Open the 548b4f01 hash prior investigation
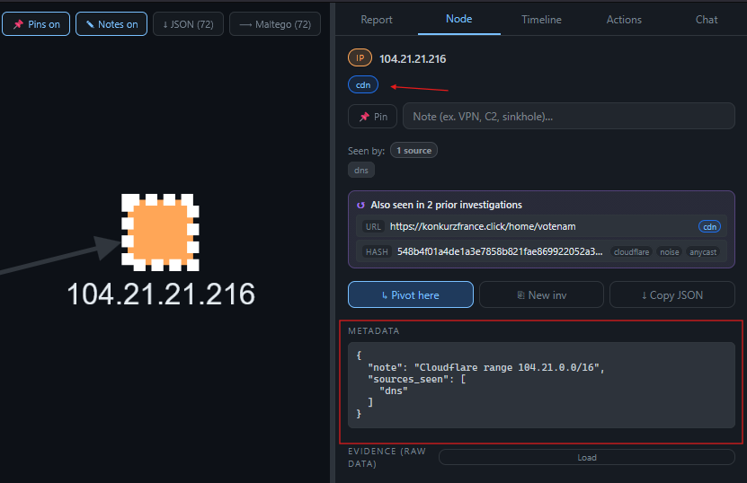Screen dimensions: 747x483 coord(541,251)
